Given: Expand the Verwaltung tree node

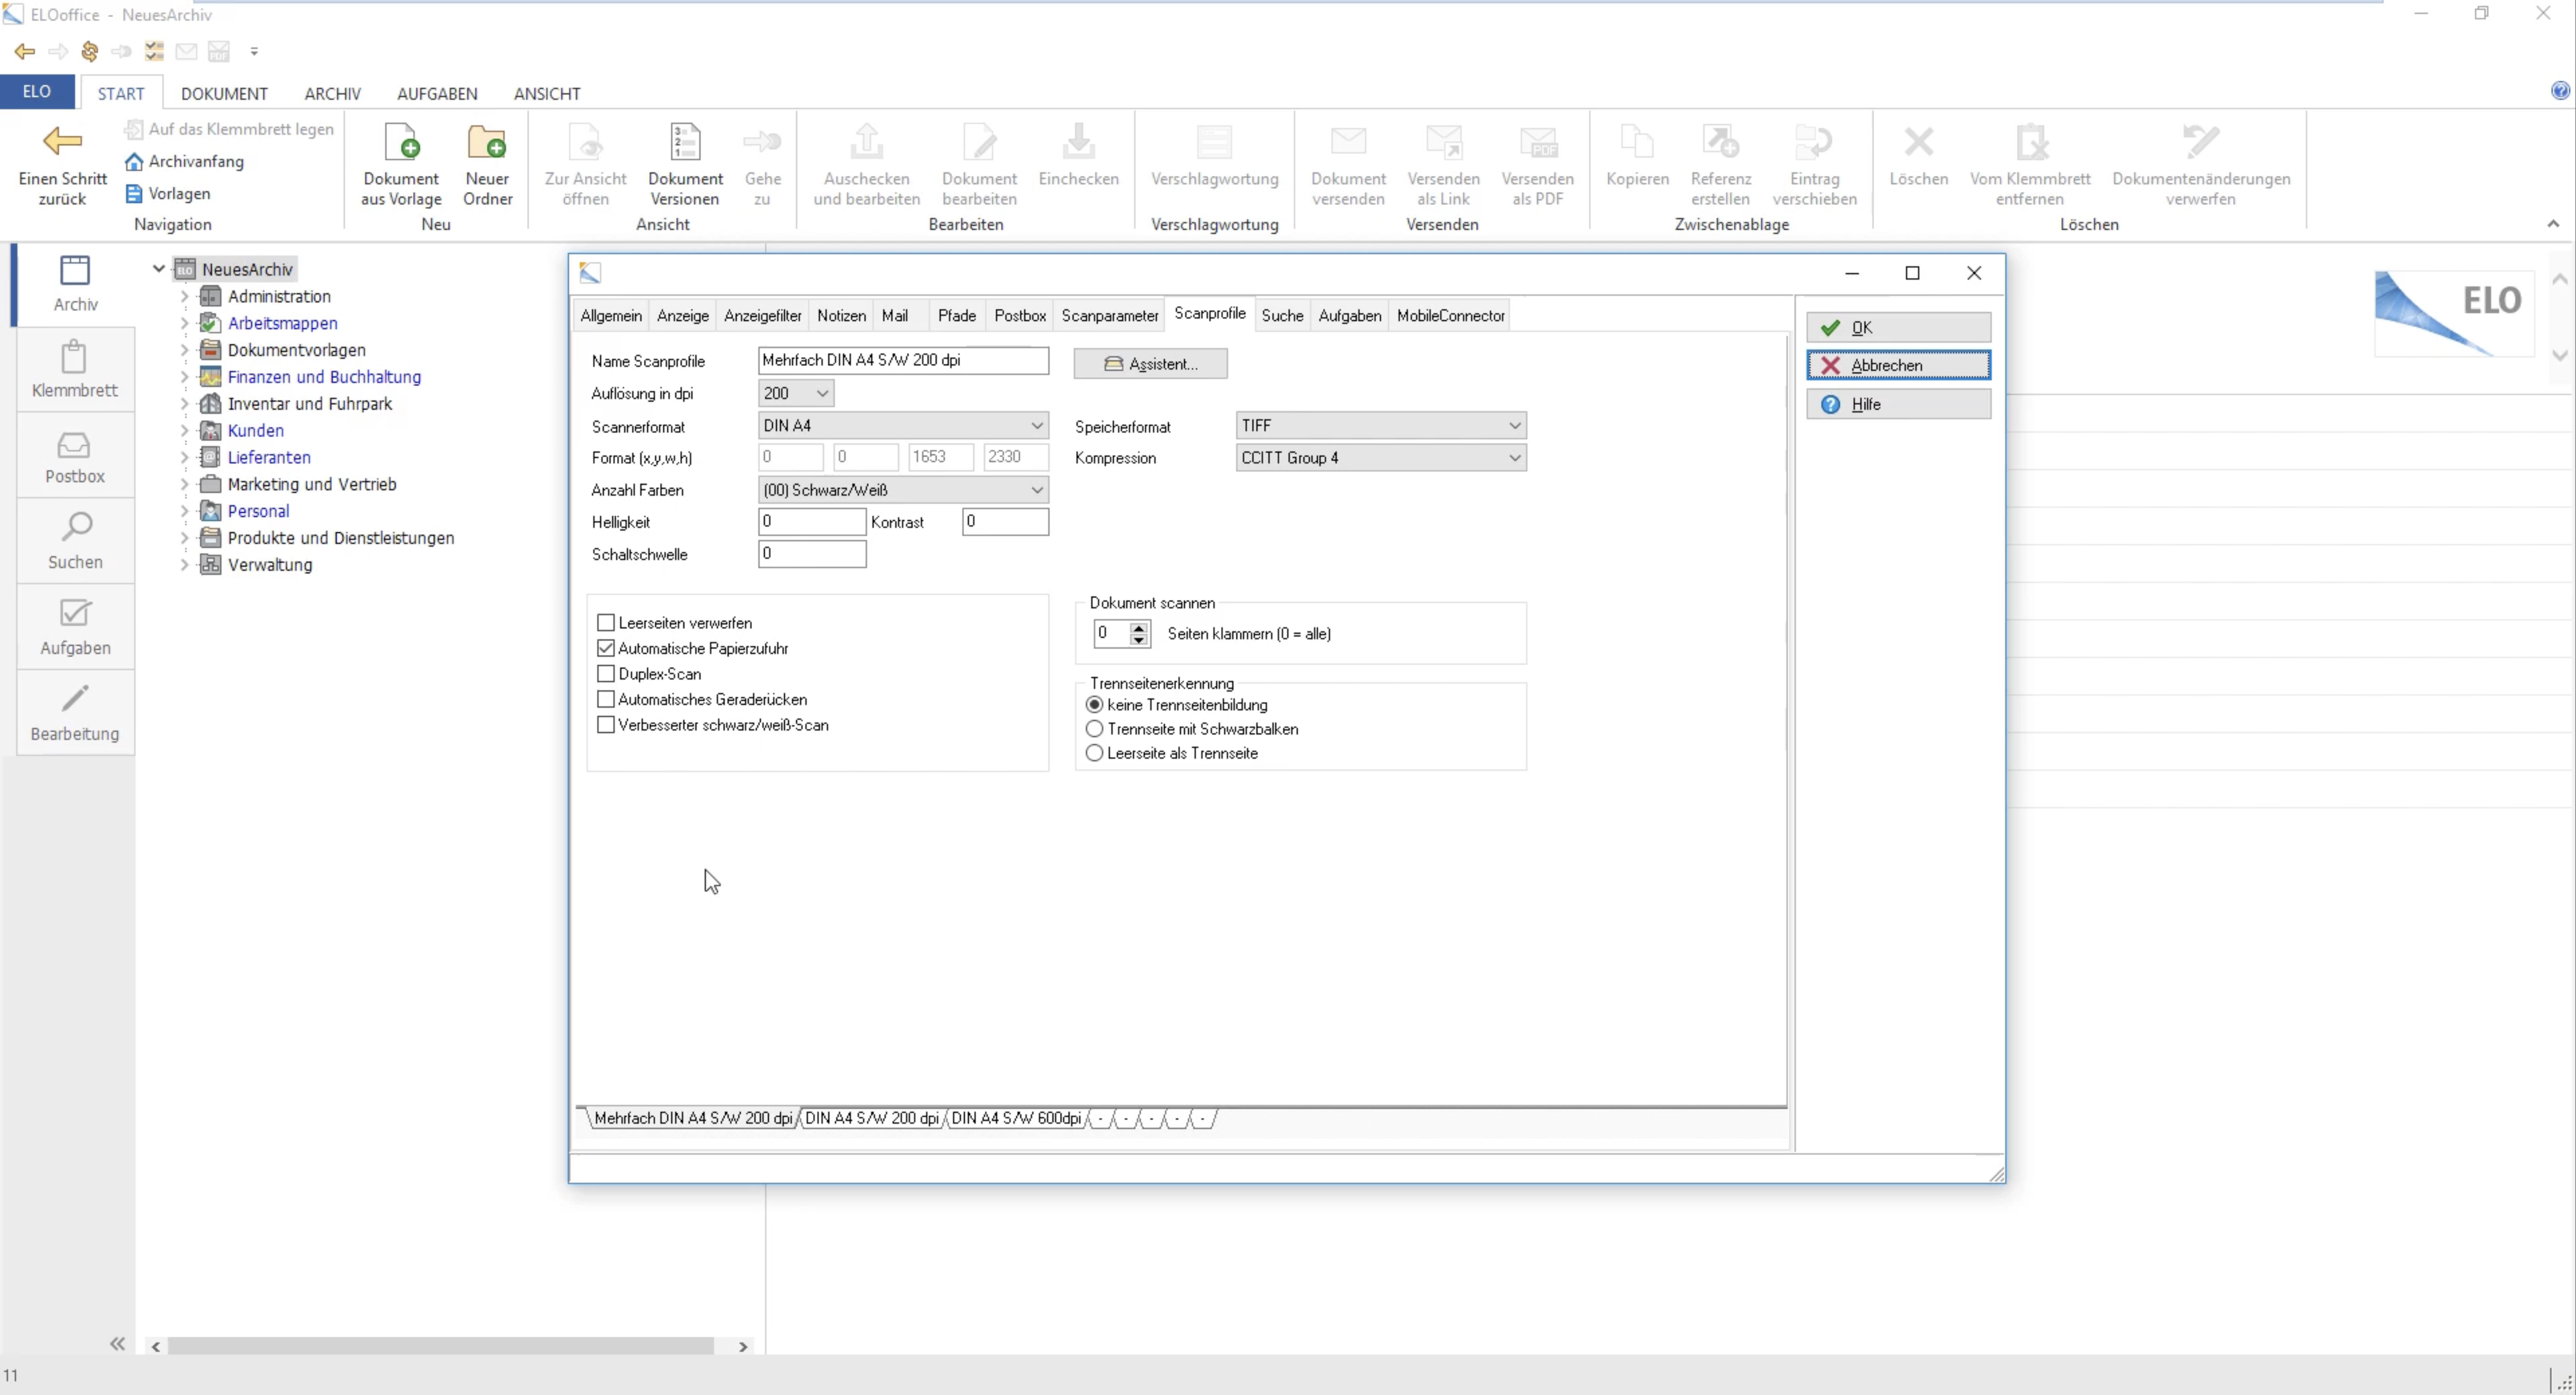Looking at the screenshot, I should tap(184, 564).
